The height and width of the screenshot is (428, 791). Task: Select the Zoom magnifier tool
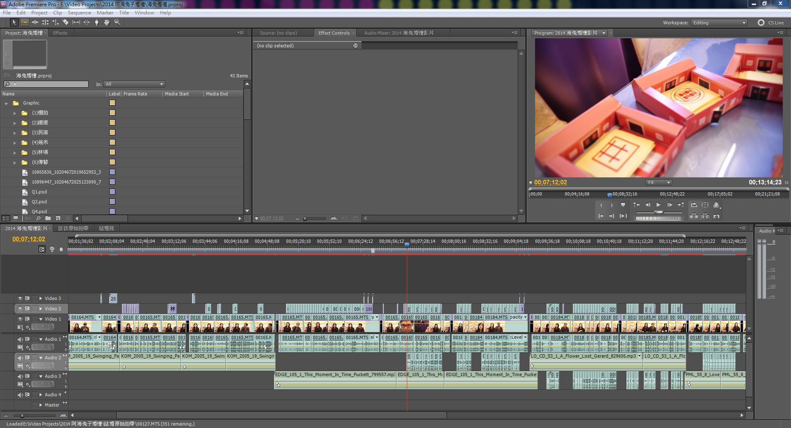117,23
